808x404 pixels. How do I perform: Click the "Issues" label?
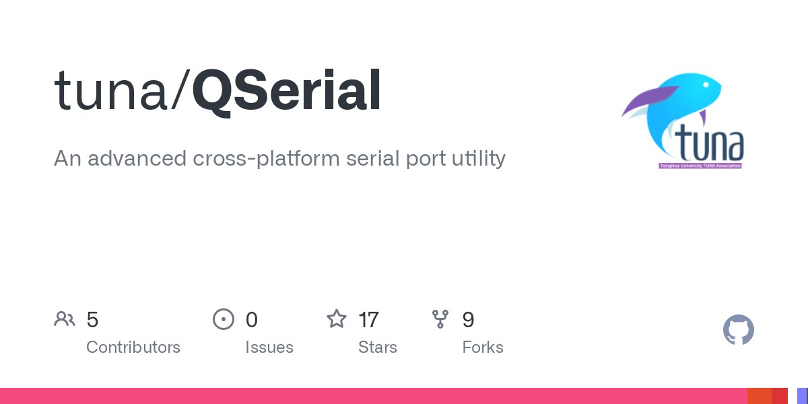point(269,347)
